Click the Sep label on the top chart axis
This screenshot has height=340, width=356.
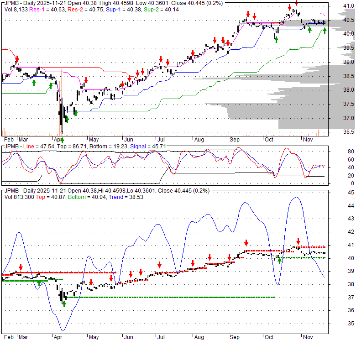235,139
